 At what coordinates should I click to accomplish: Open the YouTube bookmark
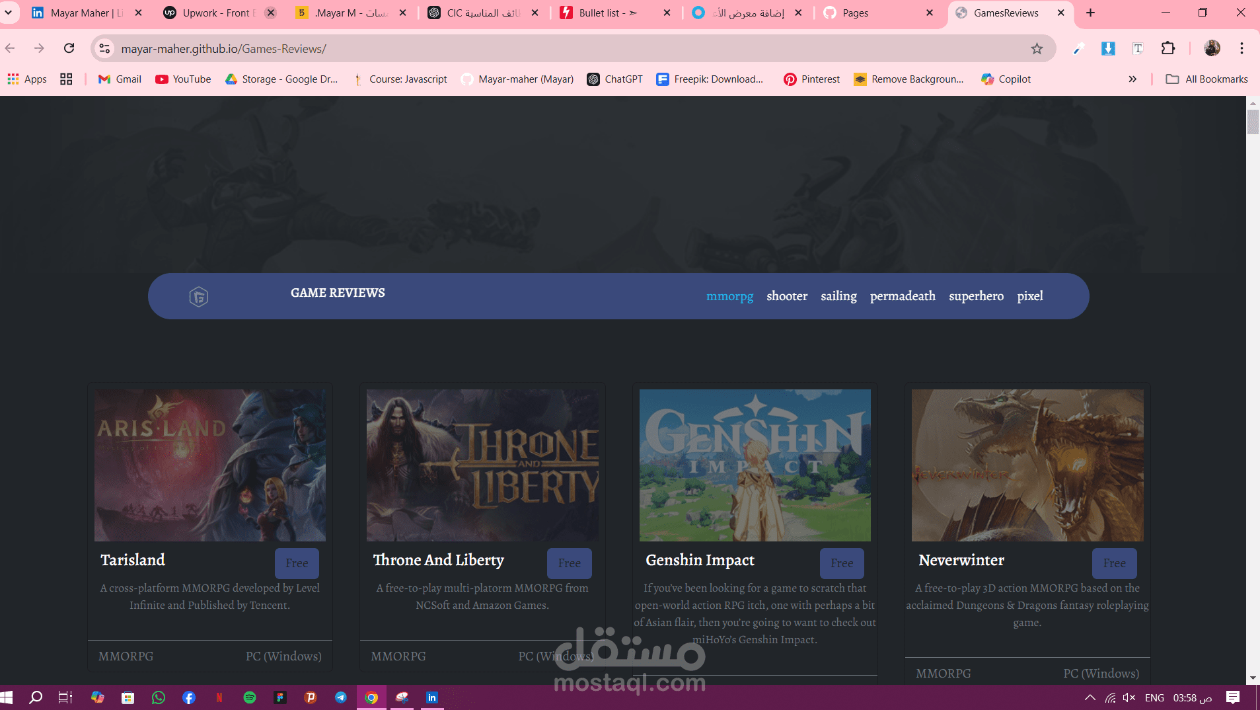[183, 79]
